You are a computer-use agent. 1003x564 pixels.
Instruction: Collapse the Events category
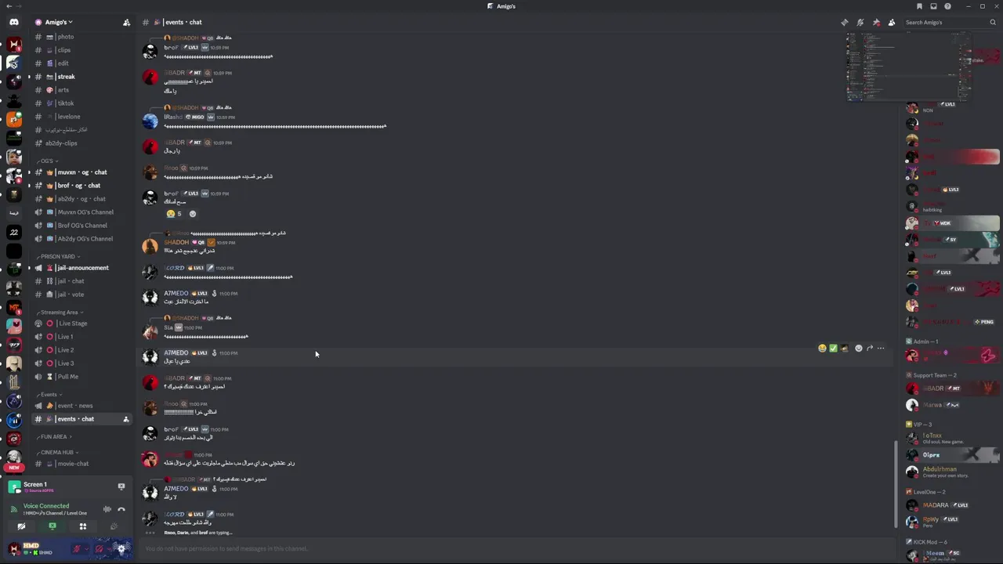49,395
